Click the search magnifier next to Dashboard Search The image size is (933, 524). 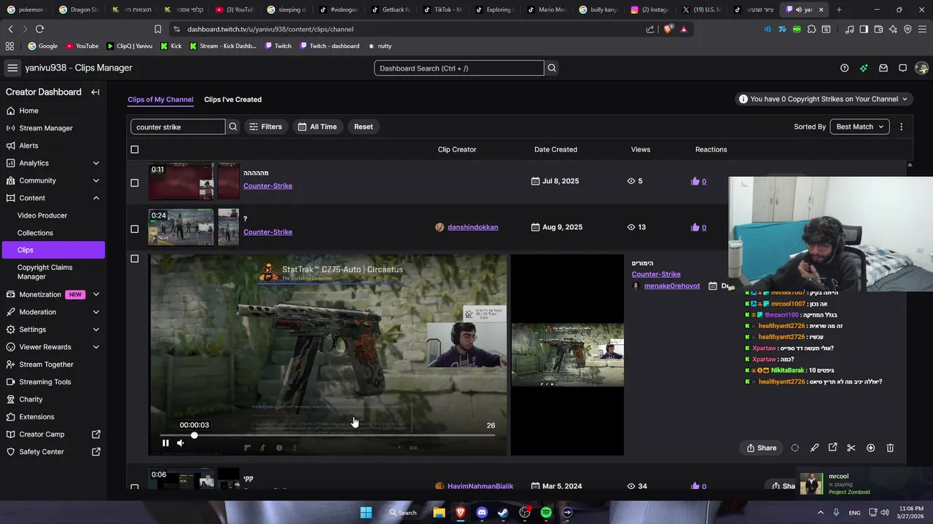(x=552, y=68)
